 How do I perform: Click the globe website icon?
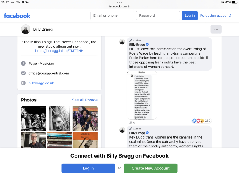[x=23, y=83]
